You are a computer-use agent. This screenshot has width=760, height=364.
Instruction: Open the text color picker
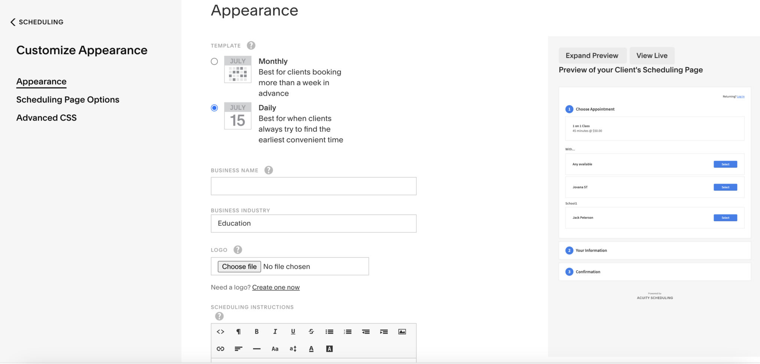pyautogui.click(x=311, y=348)
